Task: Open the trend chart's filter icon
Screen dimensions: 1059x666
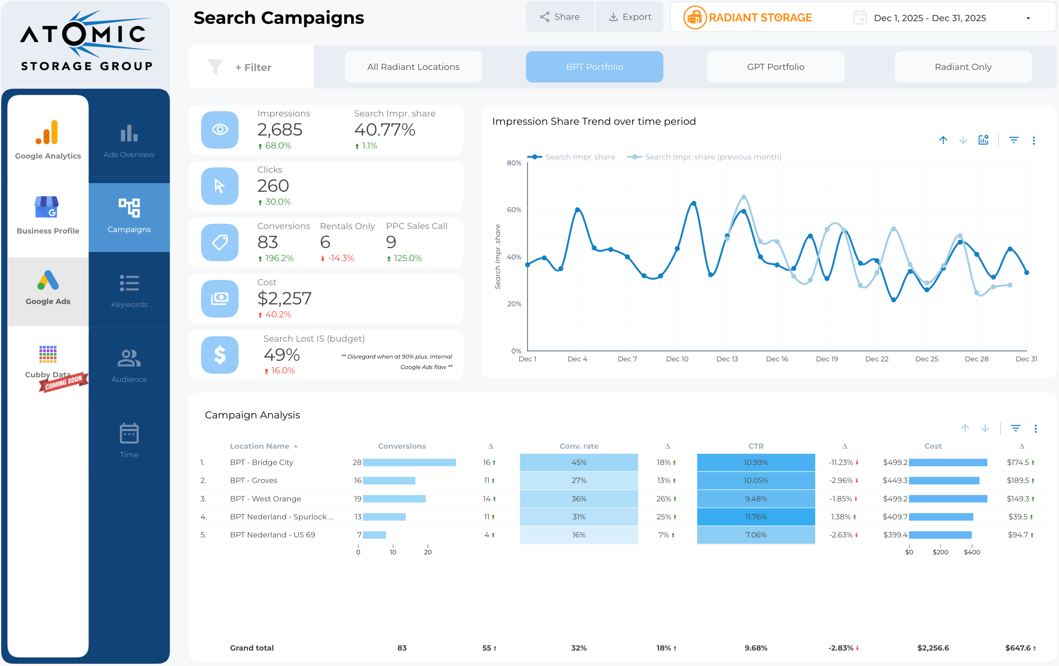Action: tap(1013, 140)
